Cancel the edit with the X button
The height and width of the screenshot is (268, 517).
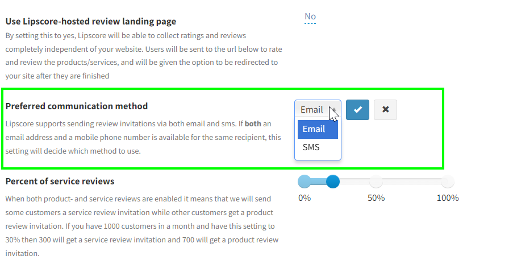click(385, 110)
